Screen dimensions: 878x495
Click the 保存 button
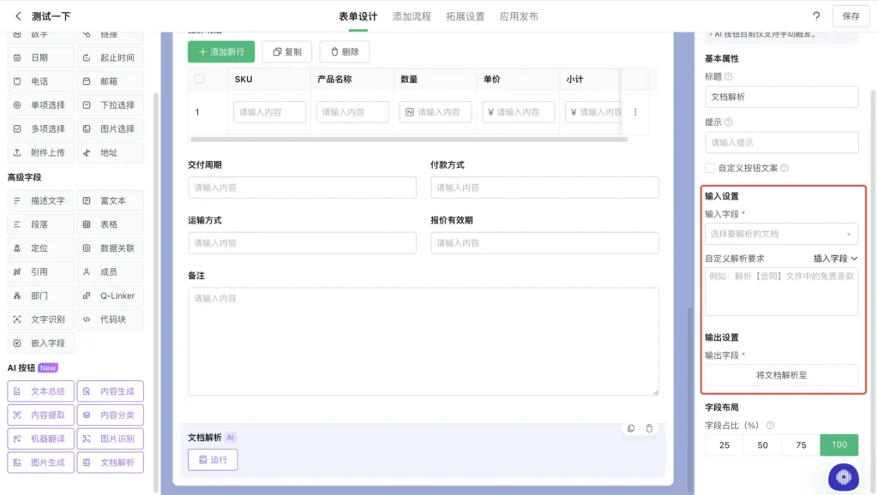click(851, 16)
